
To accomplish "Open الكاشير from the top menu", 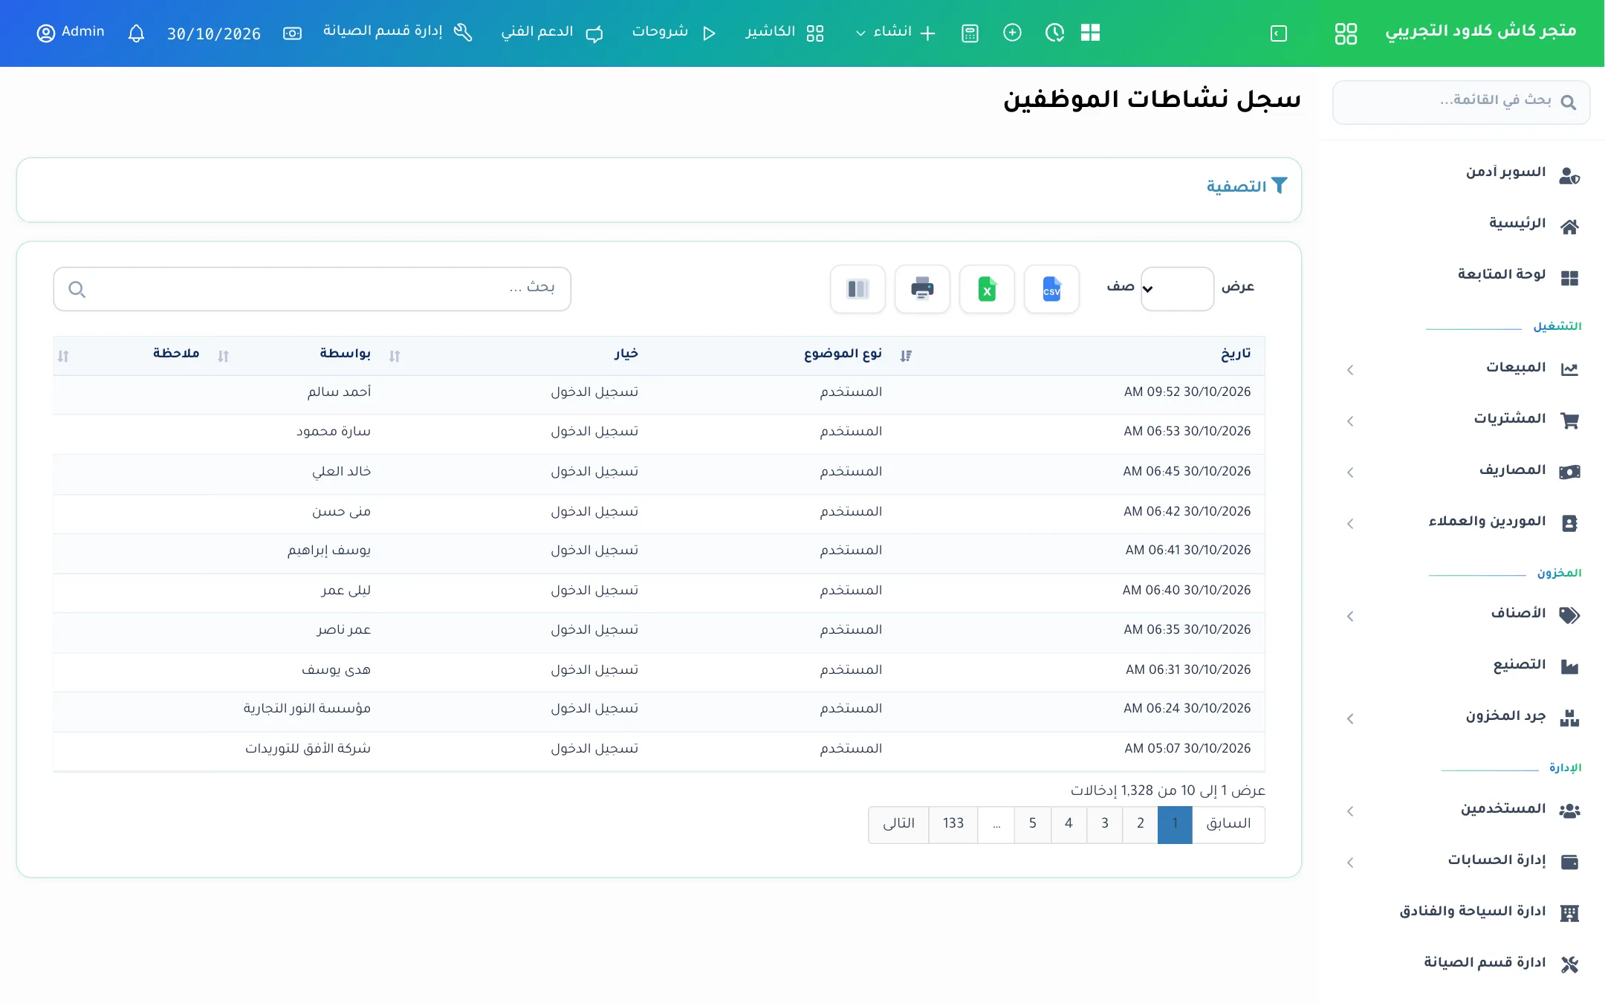I will point(785,33).
